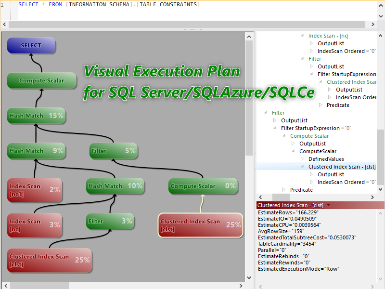385x289 pixels.
Task: Click the plan diagram vertical scrollbar thumb
Action: point(249,98)
